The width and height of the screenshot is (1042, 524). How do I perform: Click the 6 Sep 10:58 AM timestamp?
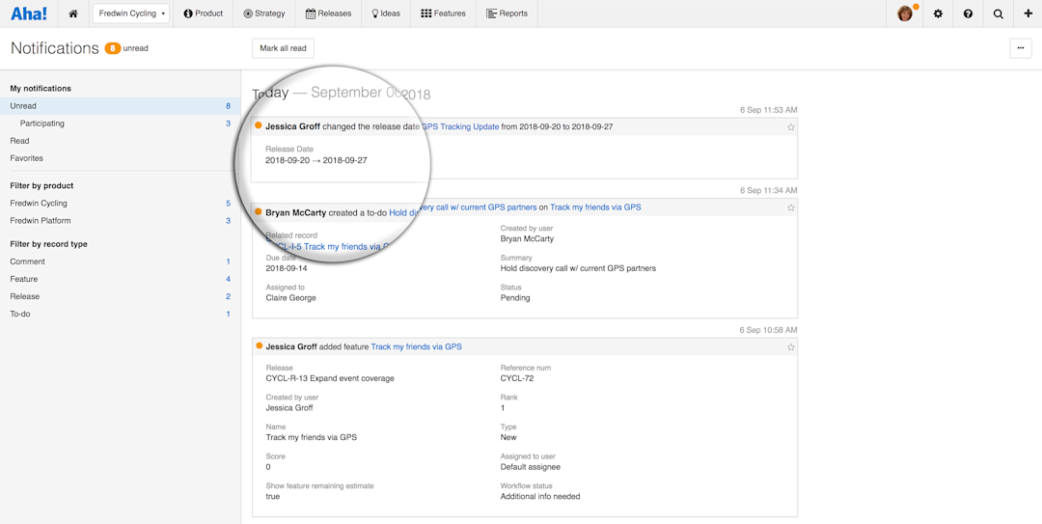pos(768,330)
